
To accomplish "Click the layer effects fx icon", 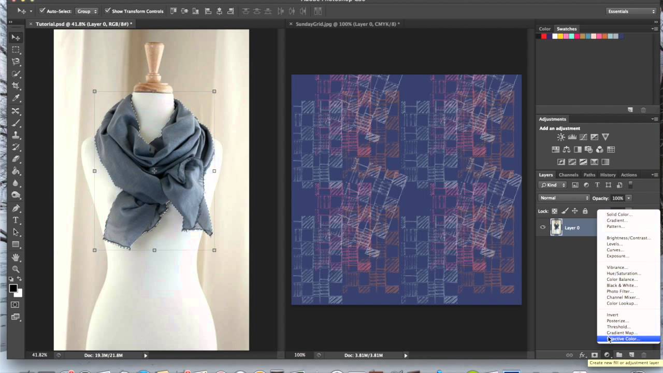I will 582,355.
